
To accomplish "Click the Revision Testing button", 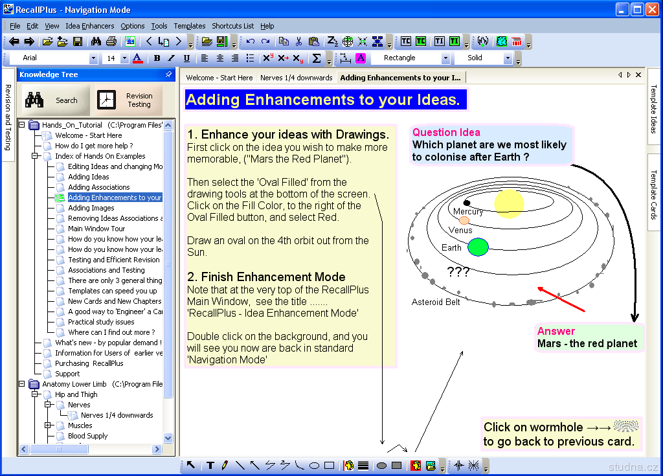I will 129,100.
